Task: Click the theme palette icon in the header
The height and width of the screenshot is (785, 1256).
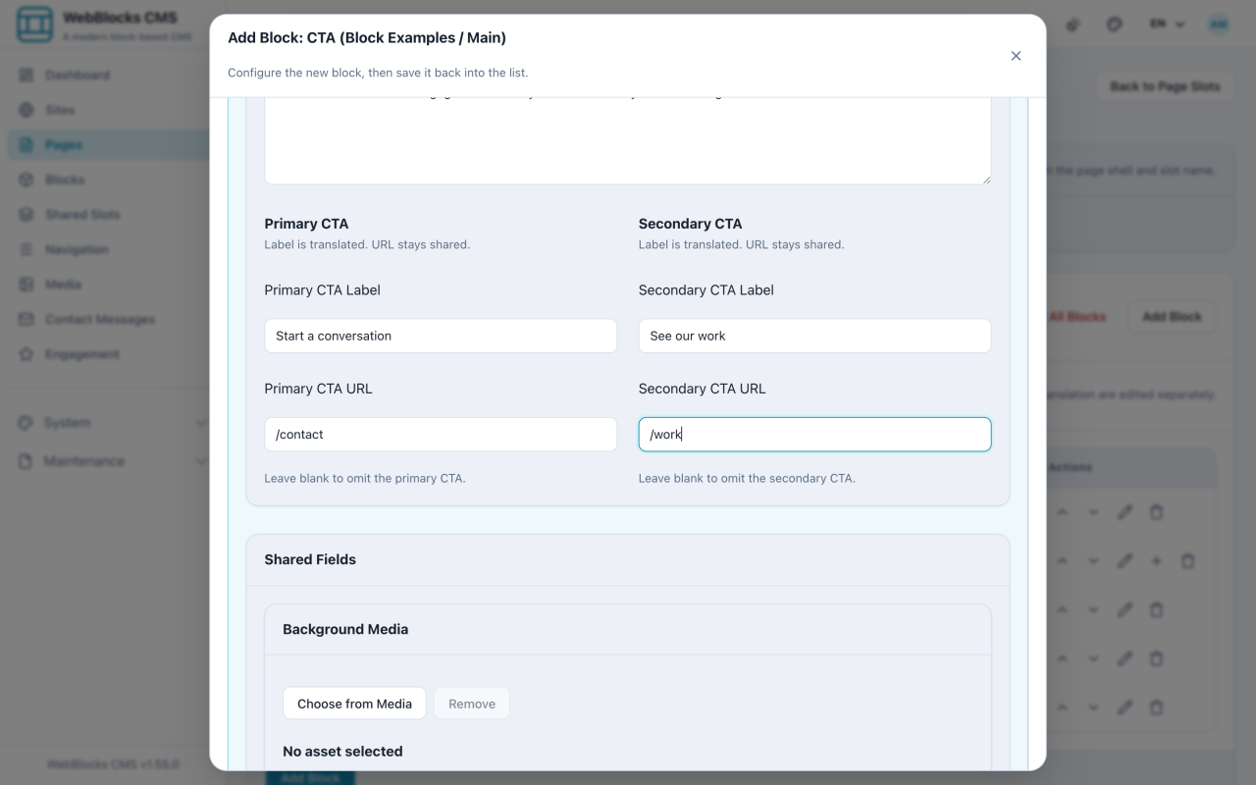Action: click(1114, 25)
